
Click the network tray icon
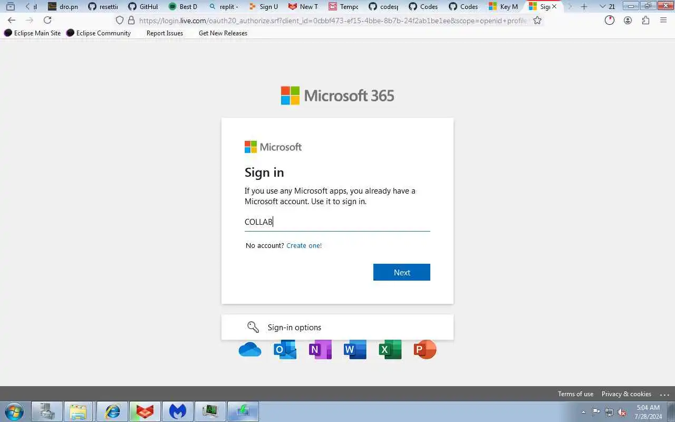coord(609,412)
